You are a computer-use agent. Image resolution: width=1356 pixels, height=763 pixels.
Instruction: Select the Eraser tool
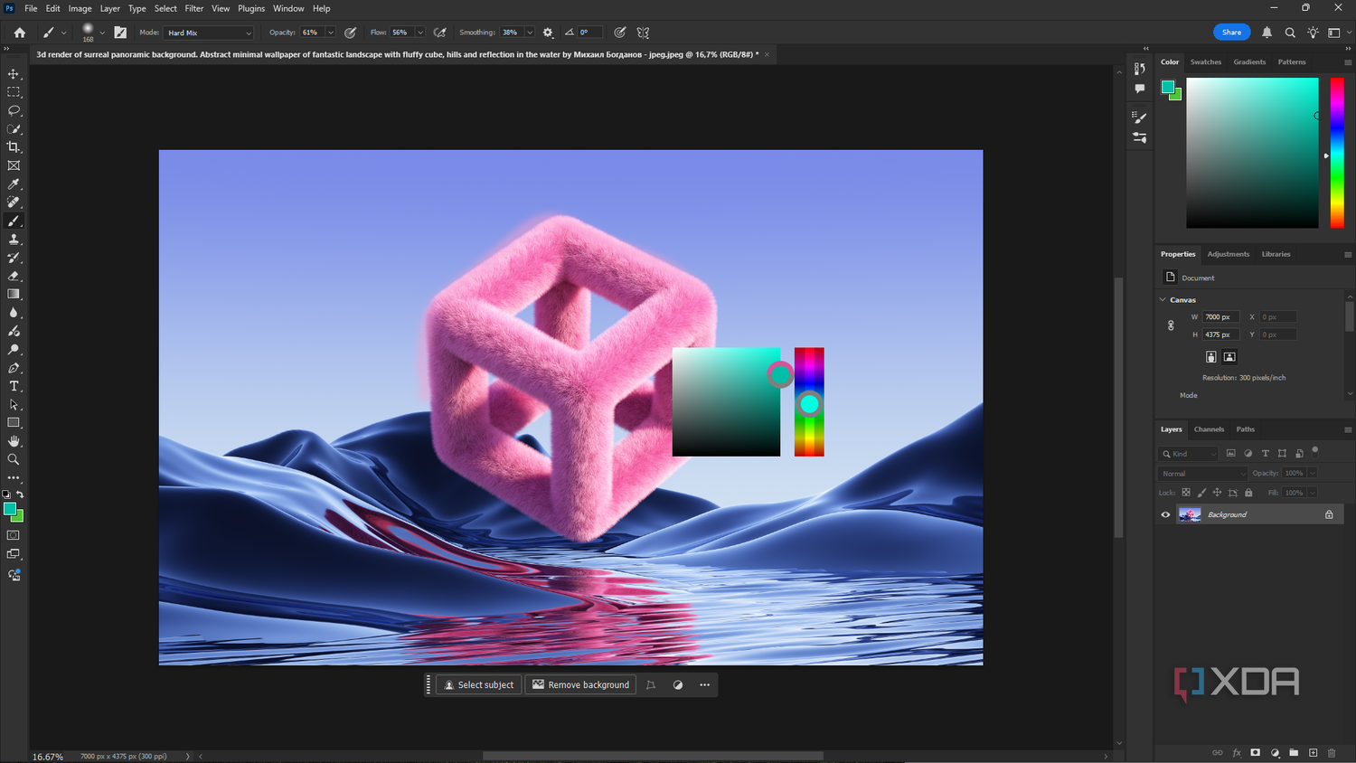pyautogui.click(x=14, y=276)
